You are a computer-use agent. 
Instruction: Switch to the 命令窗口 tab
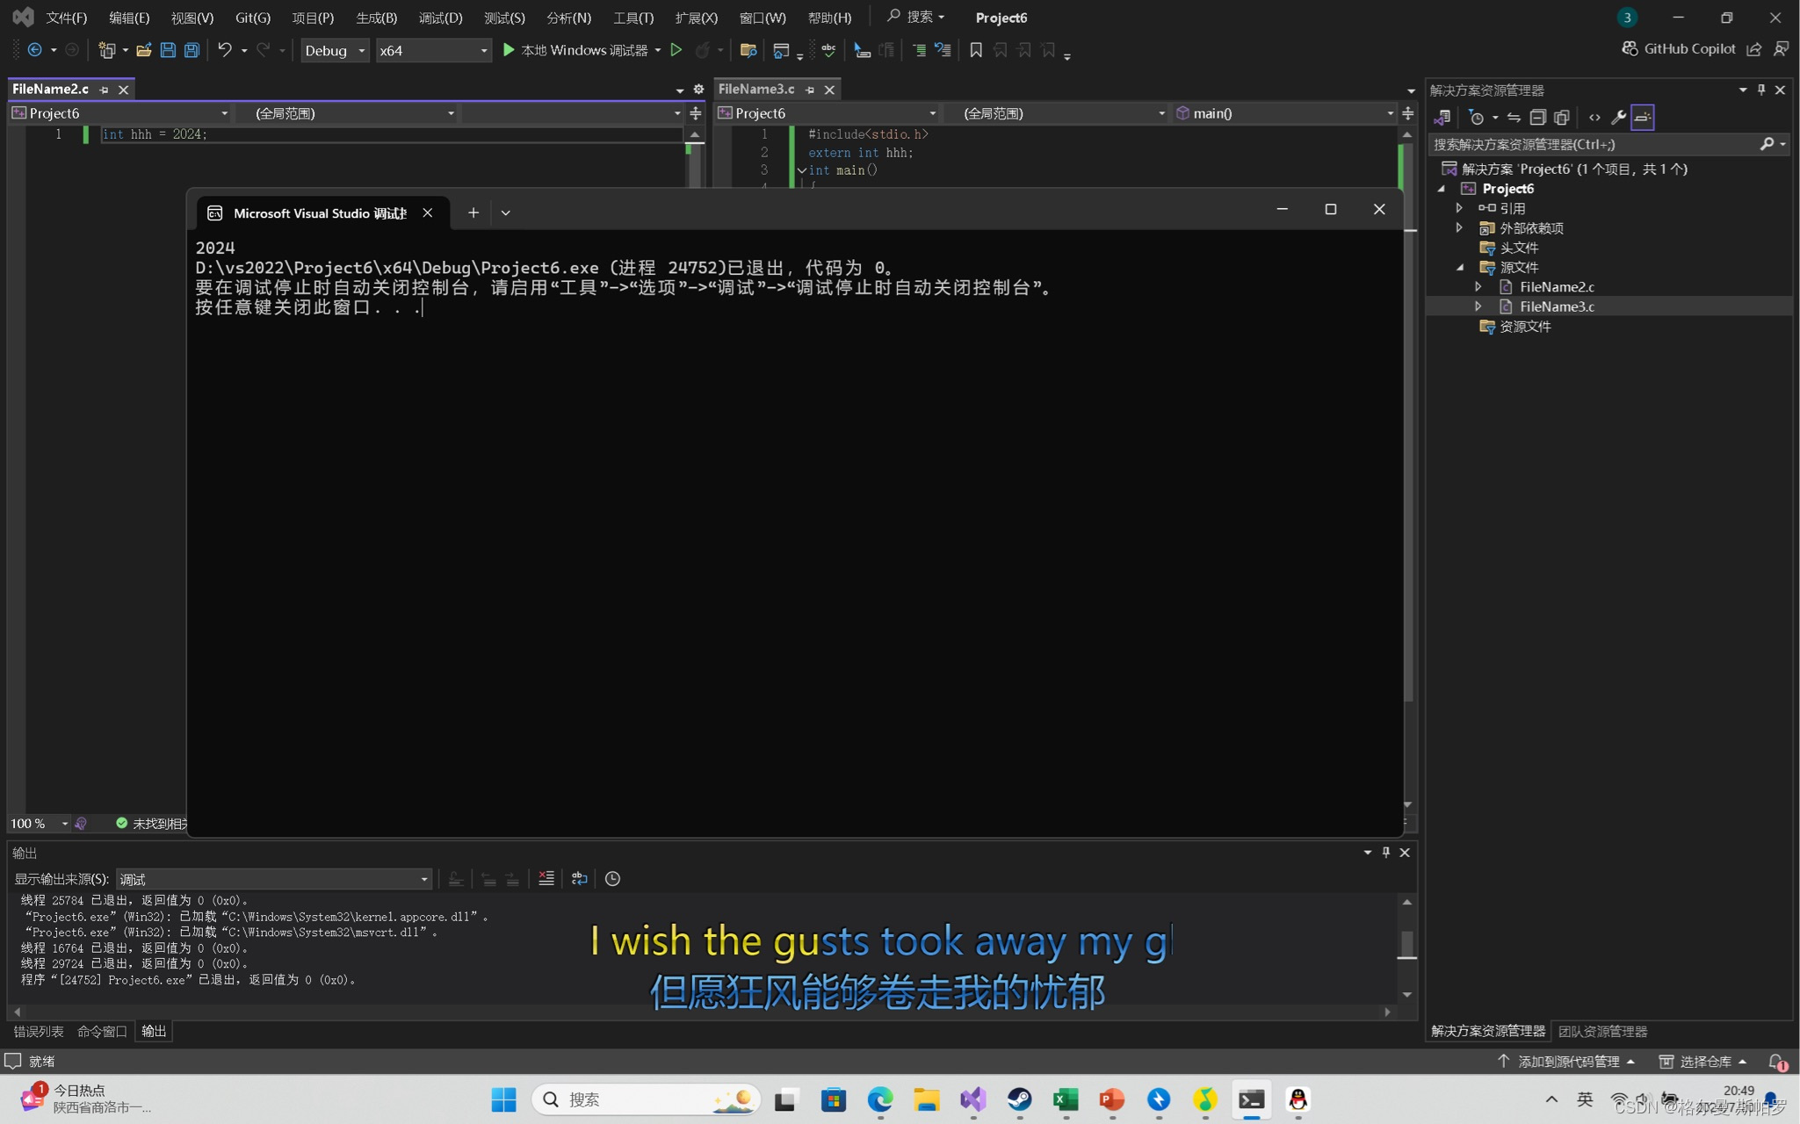click(102, 1031)
